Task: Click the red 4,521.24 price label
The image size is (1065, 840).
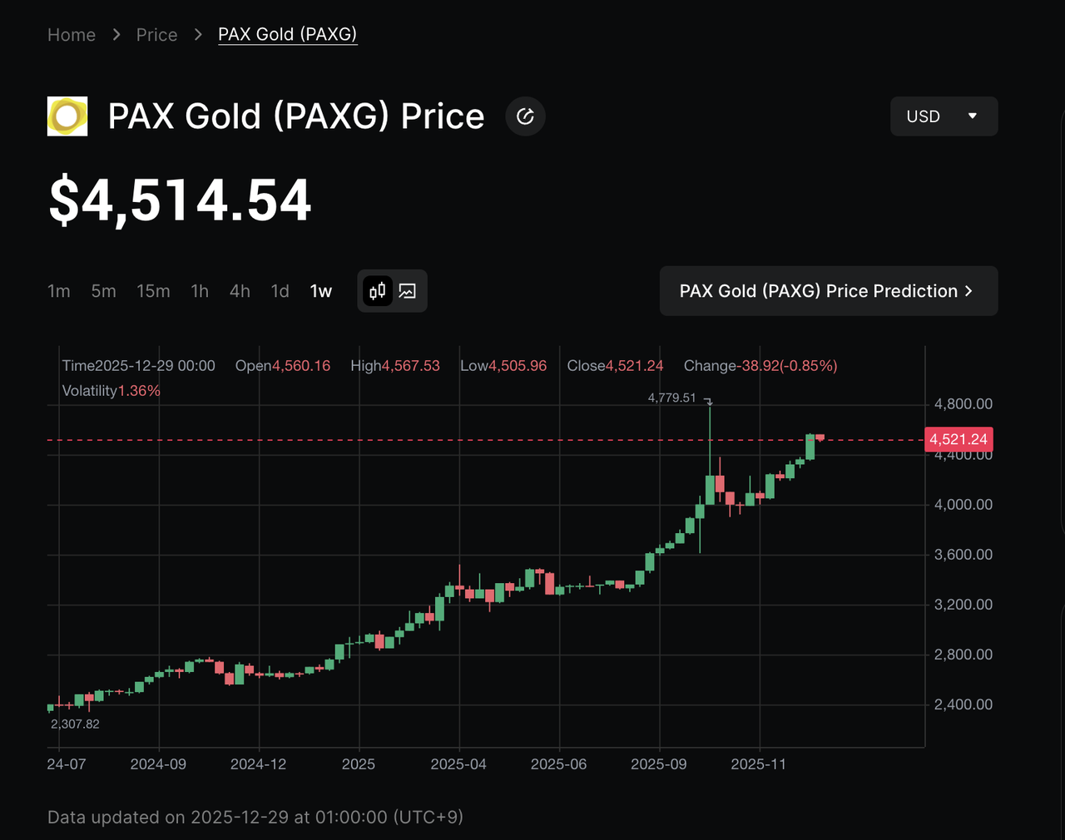Action: pos(958,439)
